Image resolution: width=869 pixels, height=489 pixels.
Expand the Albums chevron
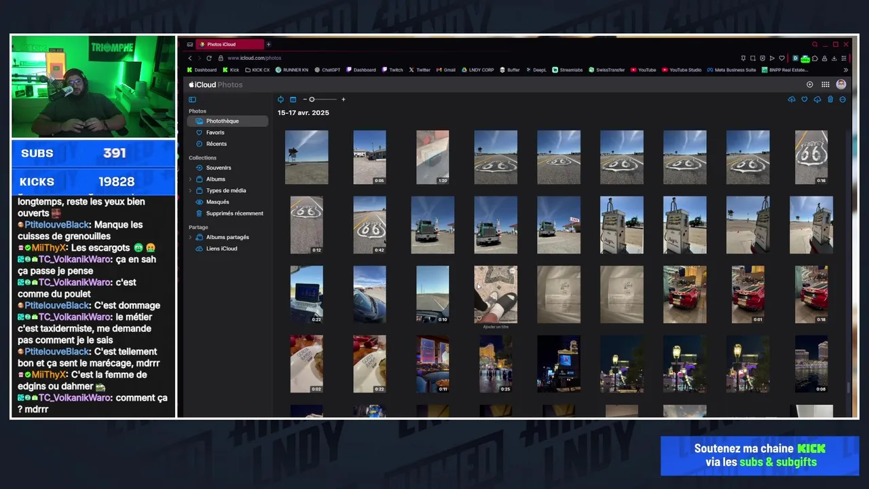[x=190, y=179]
